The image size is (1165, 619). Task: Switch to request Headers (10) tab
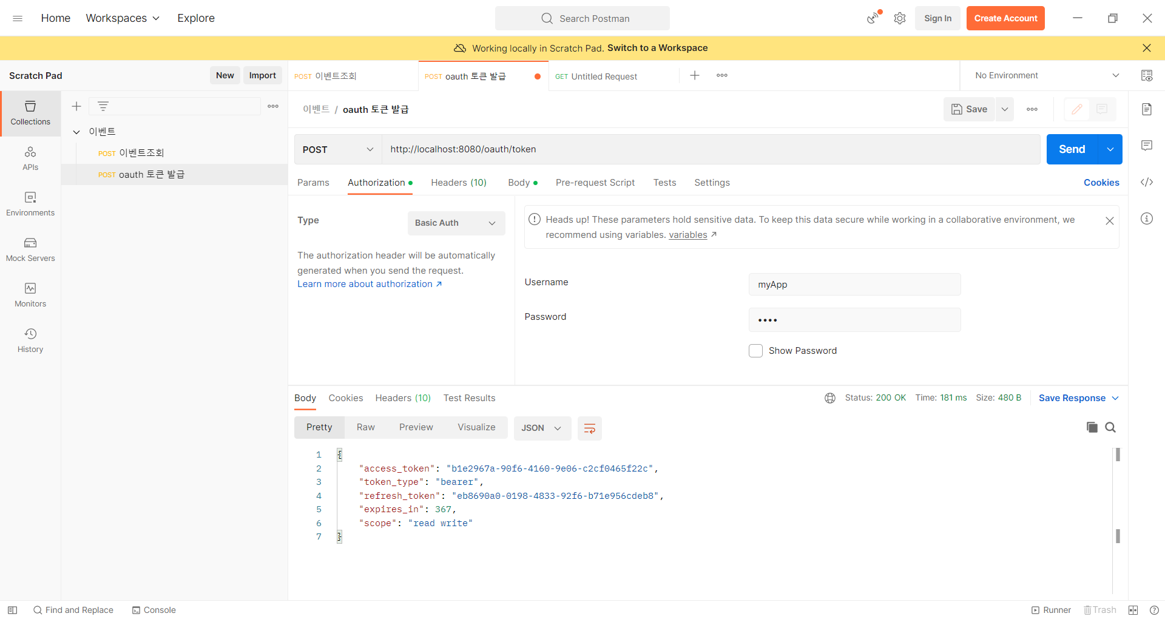click(459, 183)
